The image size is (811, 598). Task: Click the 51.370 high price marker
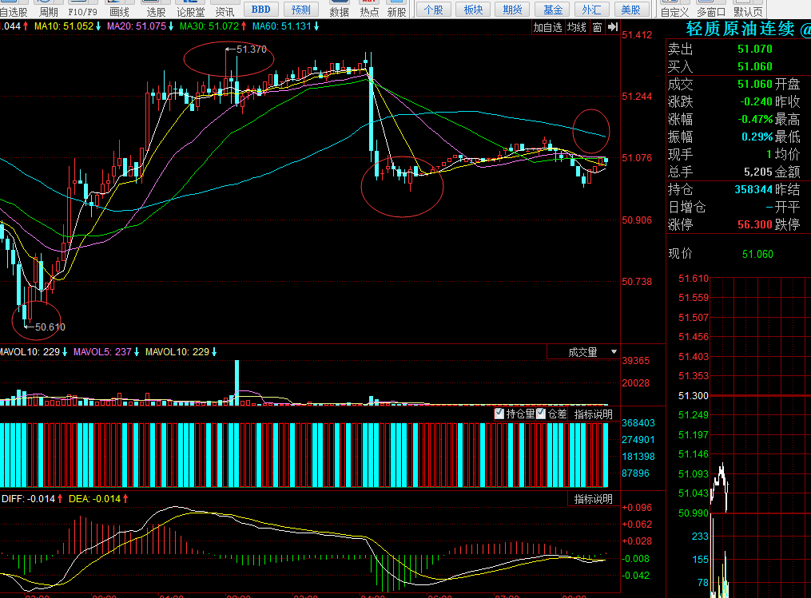point(252,49)
